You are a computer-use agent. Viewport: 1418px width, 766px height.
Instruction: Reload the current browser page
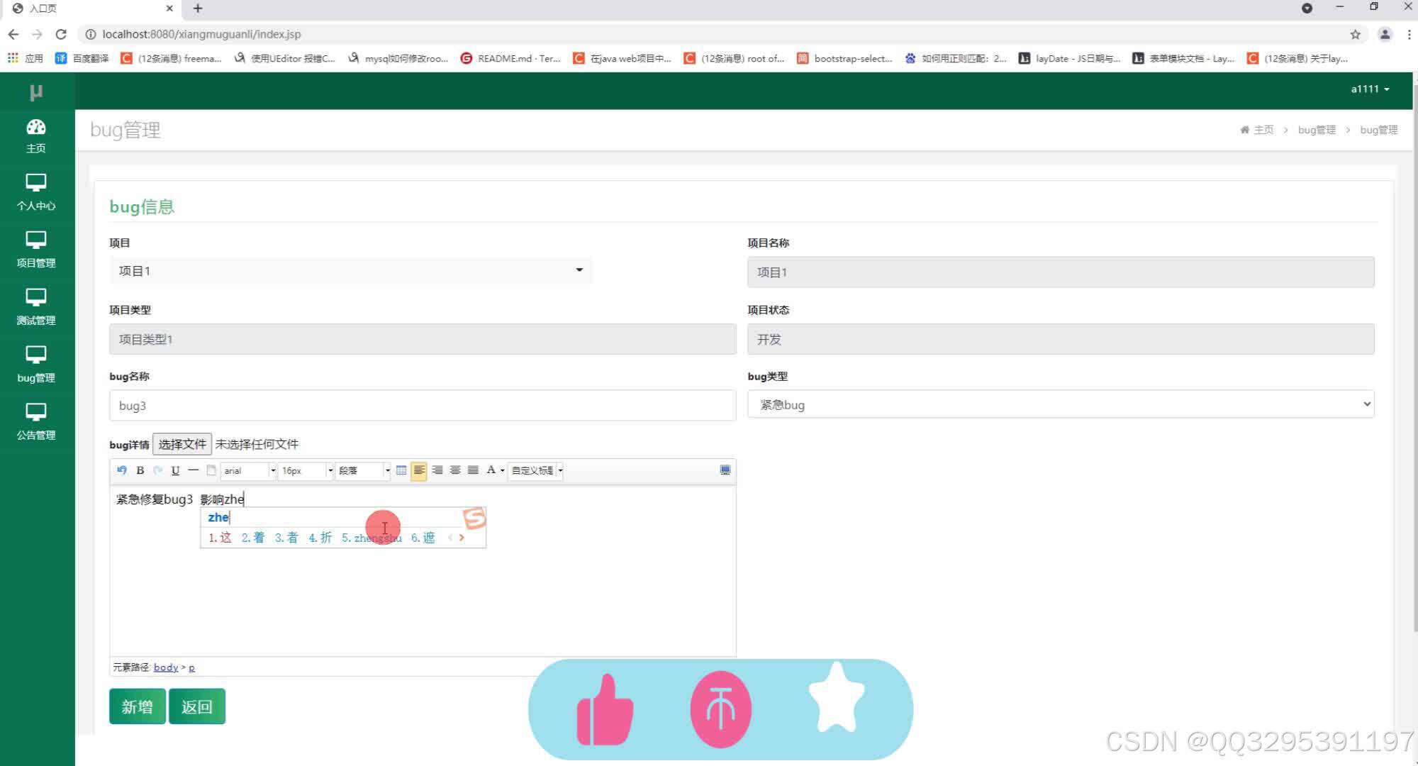[61, 34]
